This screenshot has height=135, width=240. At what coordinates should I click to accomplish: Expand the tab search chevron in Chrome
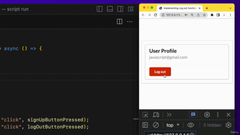230,8
